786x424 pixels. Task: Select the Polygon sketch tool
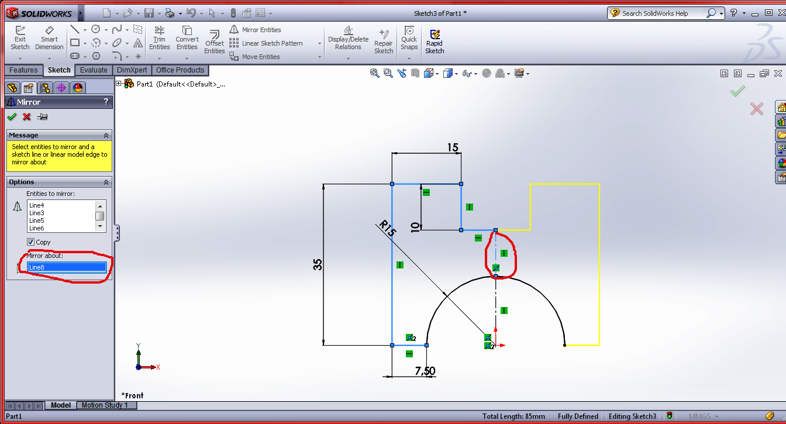click(96, 56)
